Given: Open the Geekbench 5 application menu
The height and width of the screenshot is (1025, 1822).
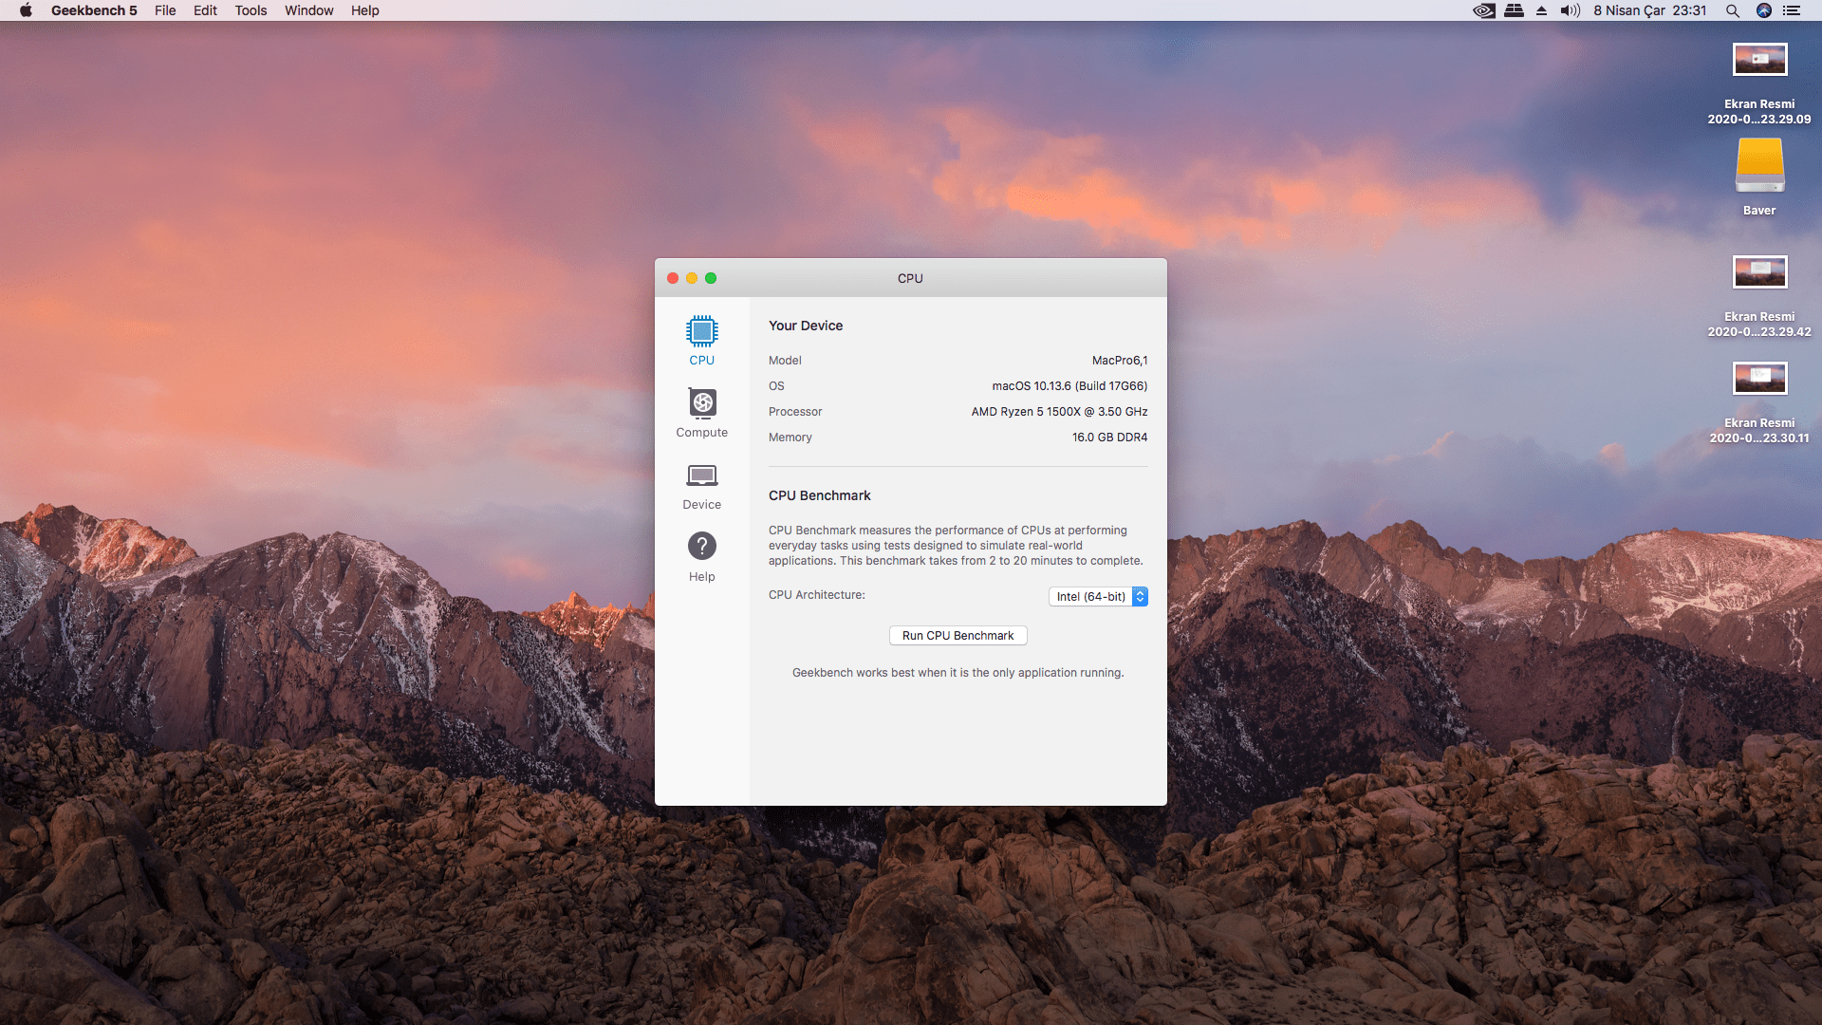Looking at the screenshot, I should tap(94, 10).
